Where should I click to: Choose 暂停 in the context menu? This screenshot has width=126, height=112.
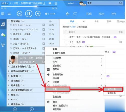pos(55,49)
